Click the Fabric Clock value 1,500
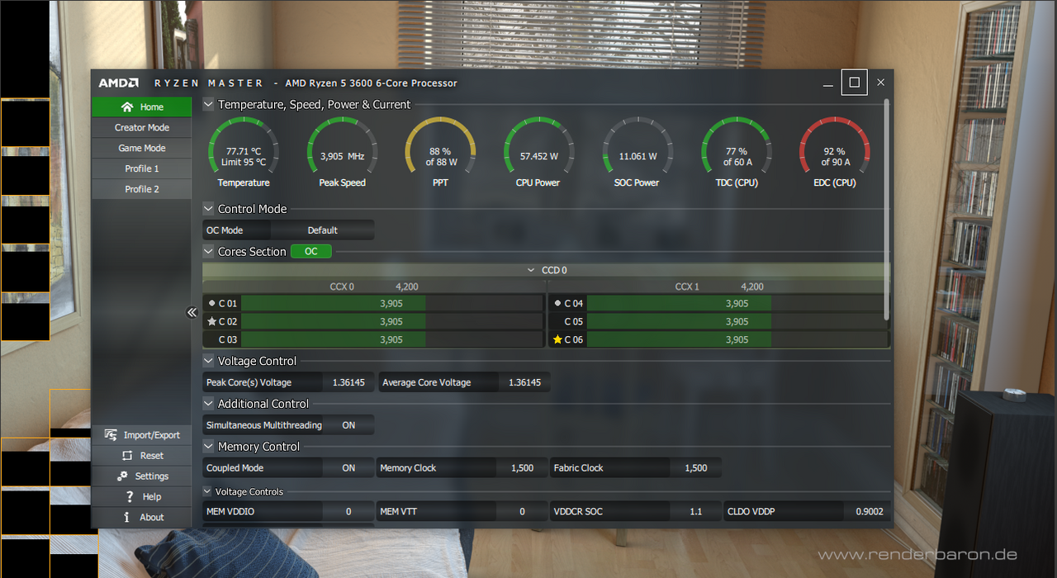Image resolution: width=1057 pixels, height=578 pixels. coord(696,468)
